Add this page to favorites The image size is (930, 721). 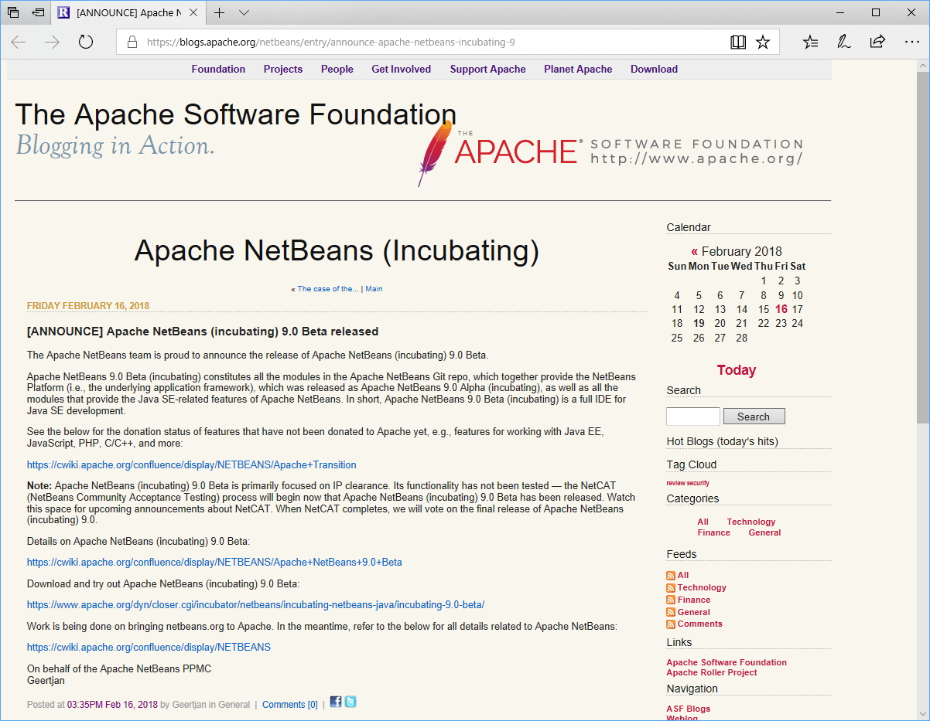[x=763, y=42]
